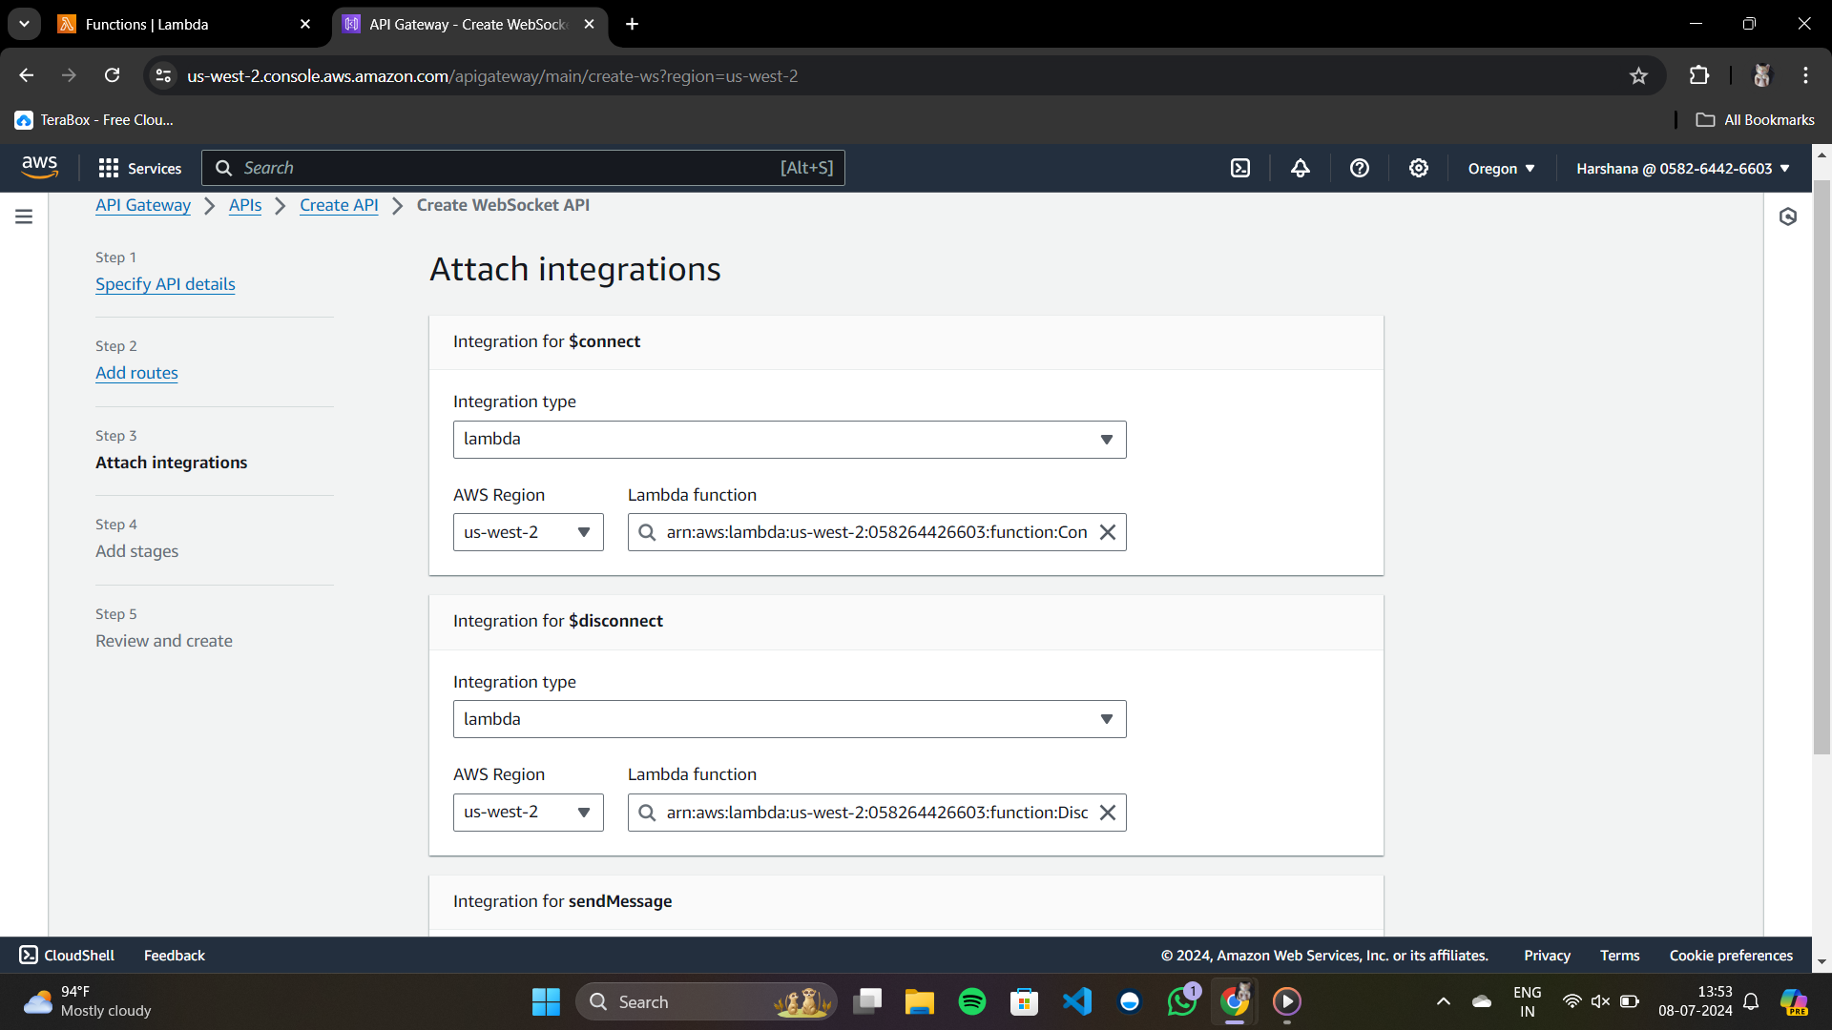Expand $disconnect AWS Region dropdown
This screenshot has height=1030, width=1832.
pos(528,813)
